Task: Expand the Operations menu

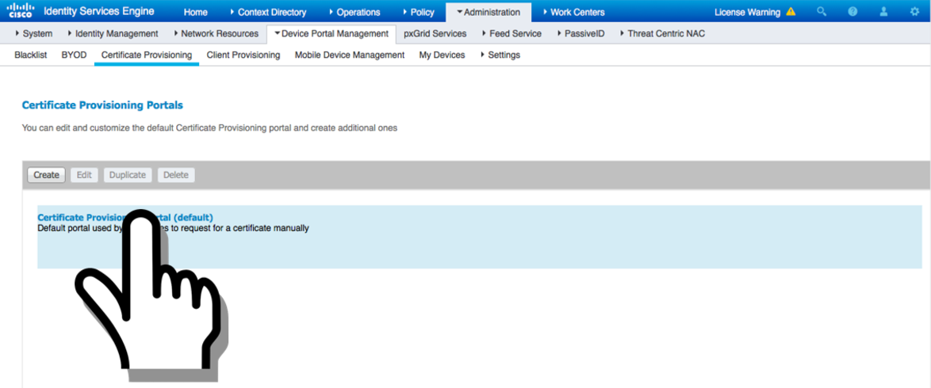Action: coord(354,12)
